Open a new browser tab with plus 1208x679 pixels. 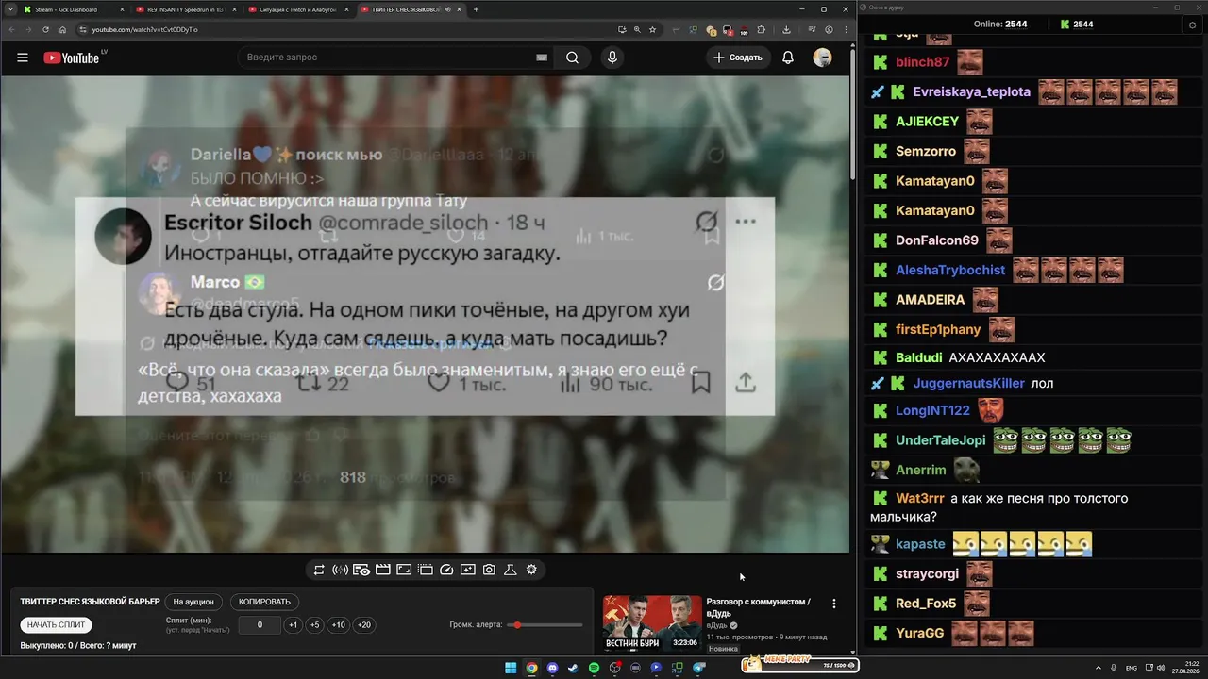pyautogui.click(x=476, y=9)
